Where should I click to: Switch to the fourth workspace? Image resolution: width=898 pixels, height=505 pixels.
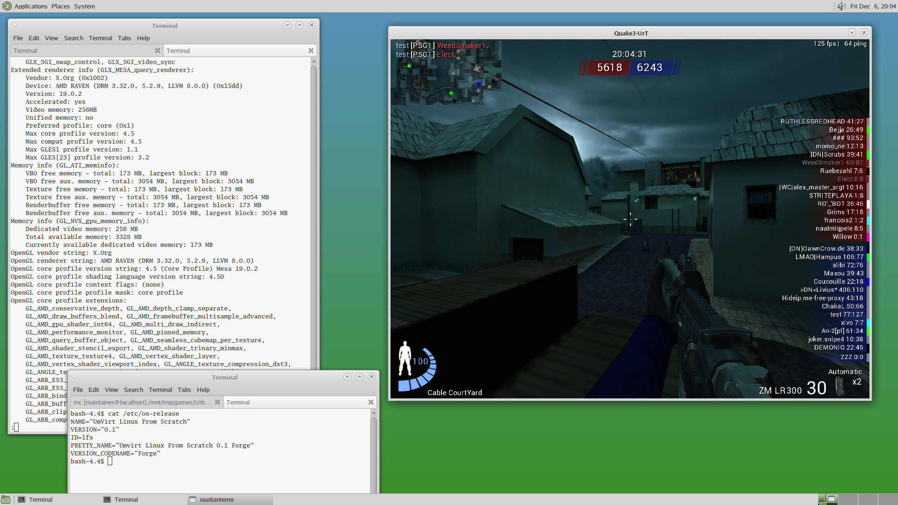[887, 499]
